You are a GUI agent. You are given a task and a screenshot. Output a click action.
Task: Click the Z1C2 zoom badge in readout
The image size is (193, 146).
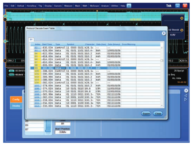pyautogui.click(x=12, y=75)
